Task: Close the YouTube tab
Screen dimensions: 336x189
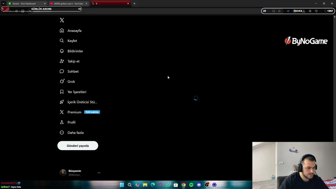Action: [86, 4]
